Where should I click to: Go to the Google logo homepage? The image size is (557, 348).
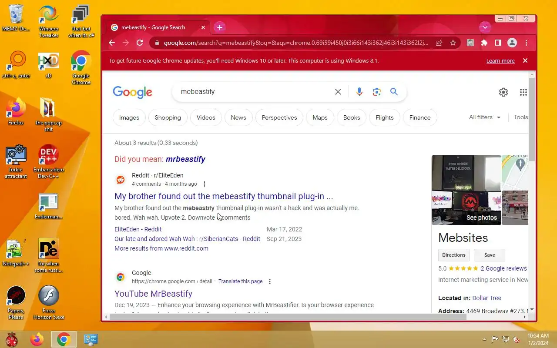(x=132, y=92)
